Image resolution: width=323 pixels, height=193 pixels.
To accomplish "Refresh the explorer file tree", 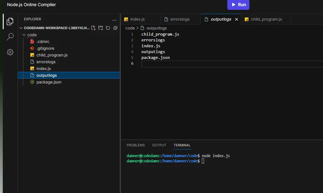I will [x=108, y=28].
